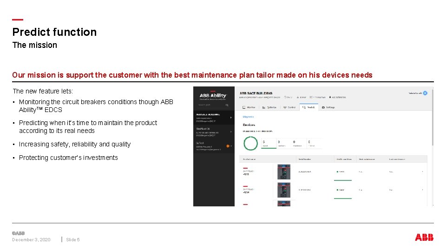446x251 pixels.
Task: Click the Last maintenance column header
Action: tap(397, 159)
